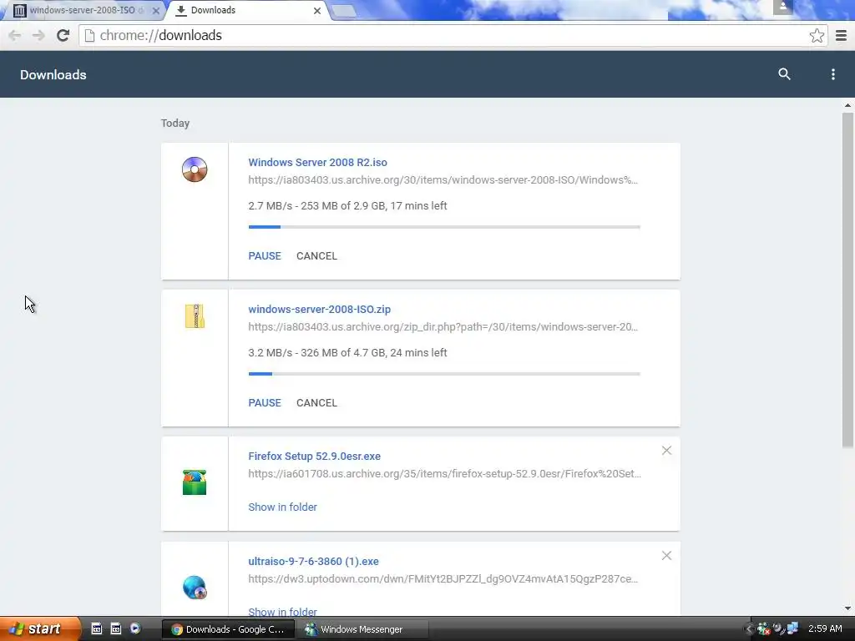
Task: Click the second quick launch icon in taskbar
Action: (x=115, y=628)
